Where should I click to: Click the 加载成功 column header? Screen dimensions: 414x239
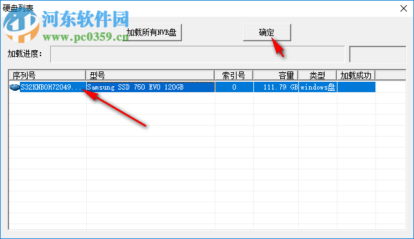coord(356,75)
